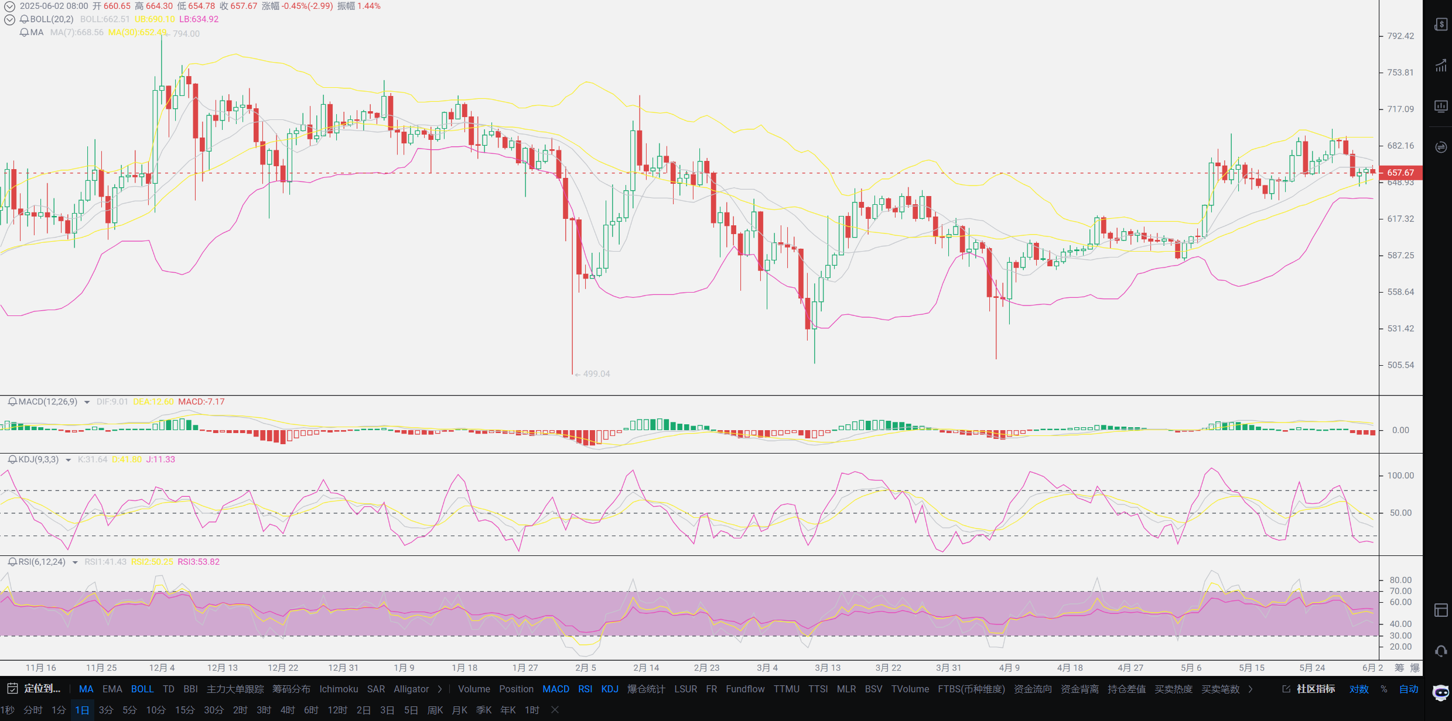Close the timeframe bar with X icon
This screenshot has height=721, width=1452.
(555, 710)
